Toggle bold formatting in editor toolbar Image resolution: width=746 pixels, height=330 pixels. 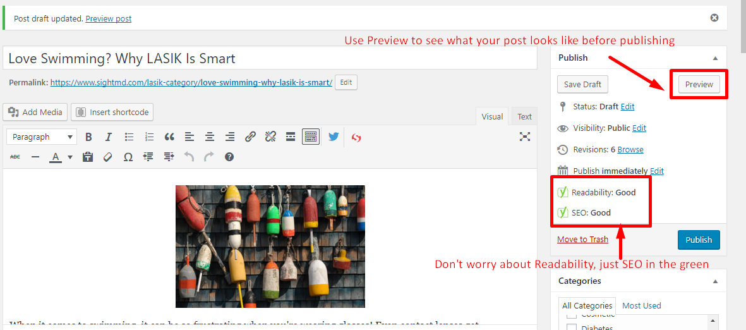[x=88, y=137]
